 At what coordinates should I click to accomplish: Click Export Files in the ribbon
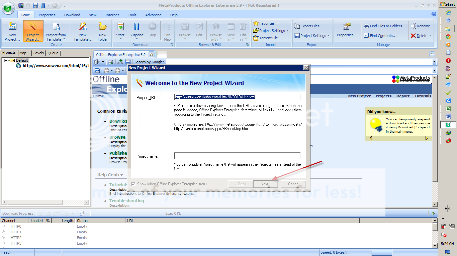[x=308, y=26]
